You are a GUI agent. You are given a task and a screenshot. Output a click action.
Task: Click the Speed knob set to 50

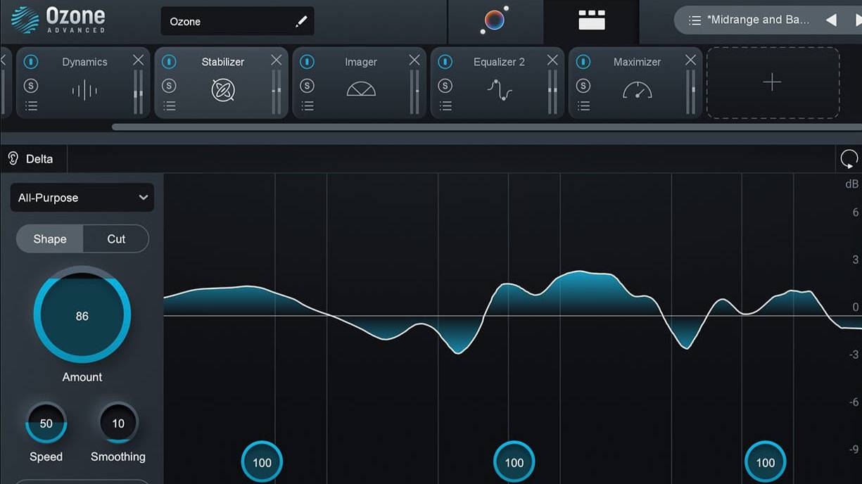pyautogui.click(x=46, y=423)
